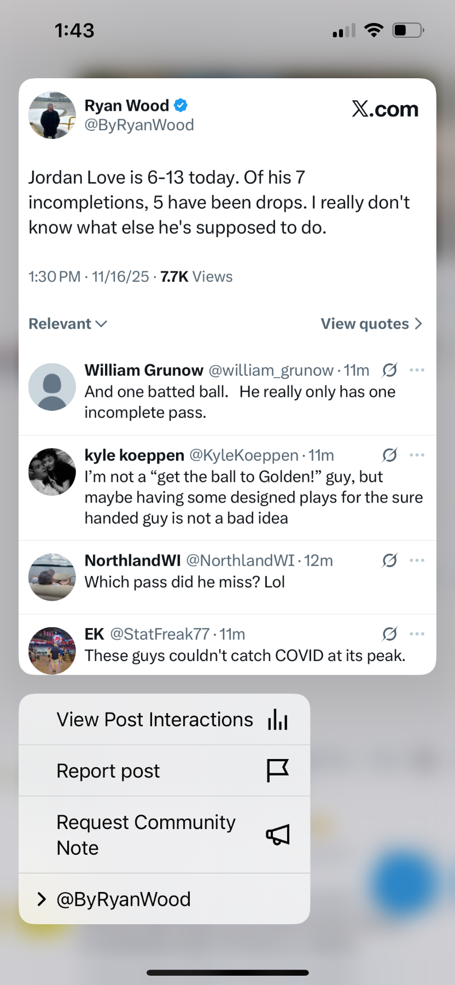
Task: Tap kyle koeppen's profile photo
Action: coord(52,472)
